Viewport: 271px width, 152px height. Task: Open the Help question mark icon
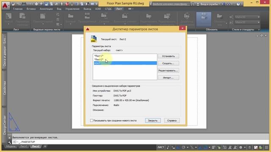coord(238,4)
